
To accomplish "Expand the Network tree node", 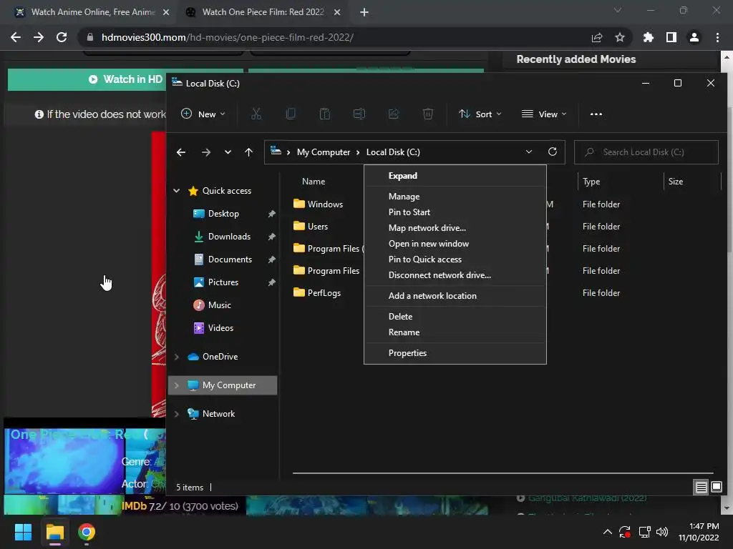I will click(177, 414).
